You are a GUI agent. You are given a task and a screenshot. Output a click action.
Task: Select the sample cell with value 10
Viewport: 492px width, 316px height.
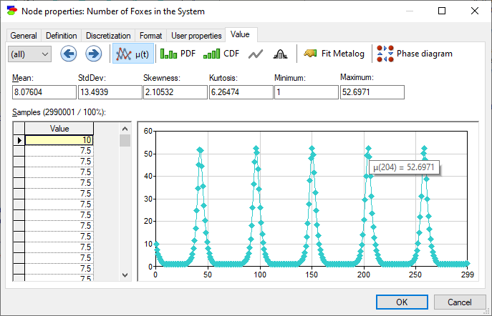pyautogui.click(x=59, y=140)
